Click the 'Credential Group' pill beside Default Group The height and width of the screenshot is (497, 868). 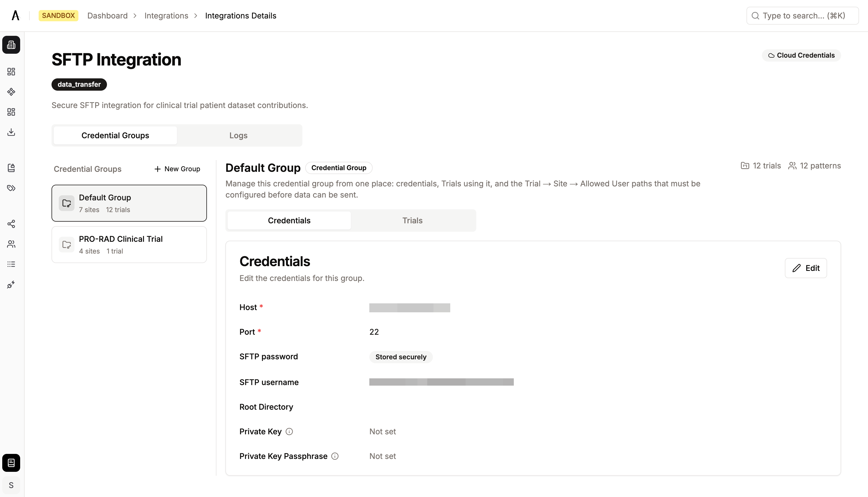[339, 168]
